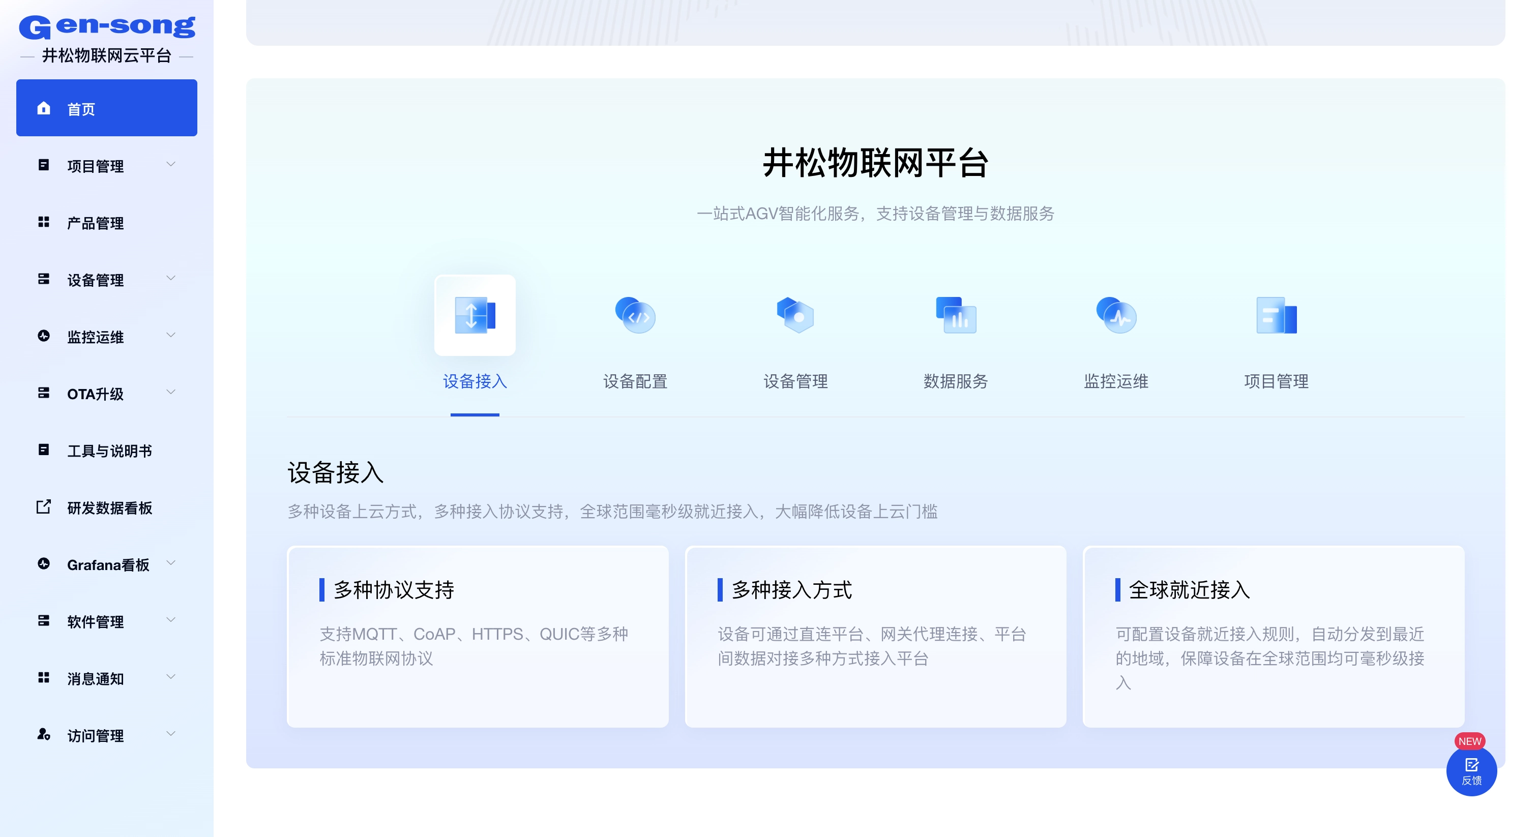Expand the Grafana看板 menu chevron
Screen dimensions: 1538x837
click(x=171, y=563)
